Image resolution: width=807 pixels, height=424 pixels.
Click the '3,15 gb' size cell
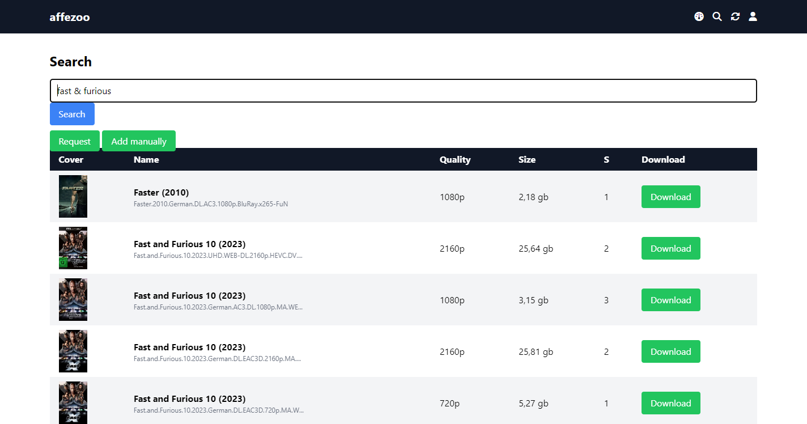[533, 300]
